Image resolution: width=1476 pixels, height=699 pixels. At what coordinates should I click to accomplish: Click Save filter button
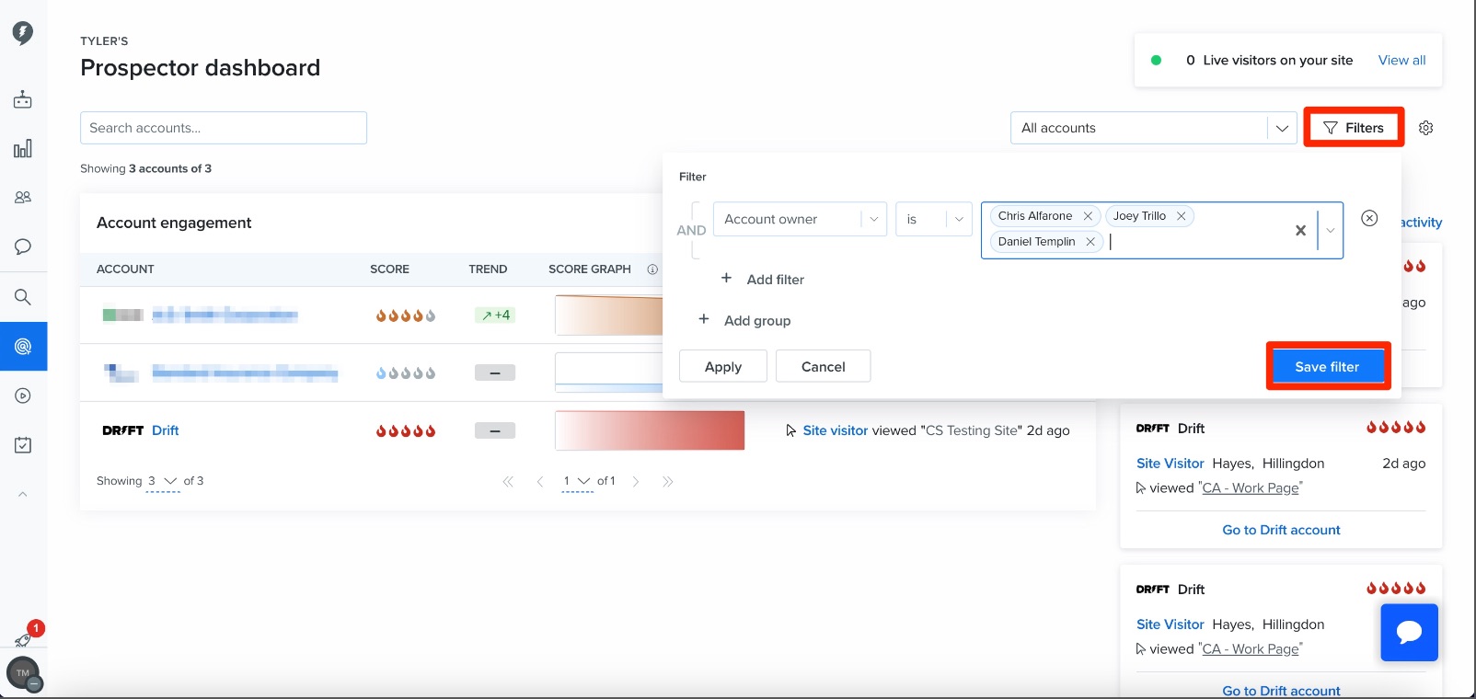(1328, 366)
